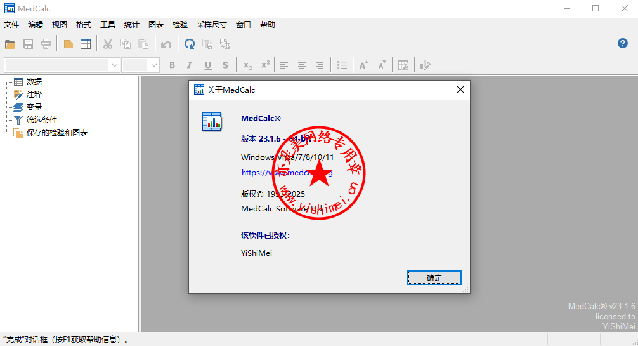Increase font size with A-up icon

pos(364,65)
